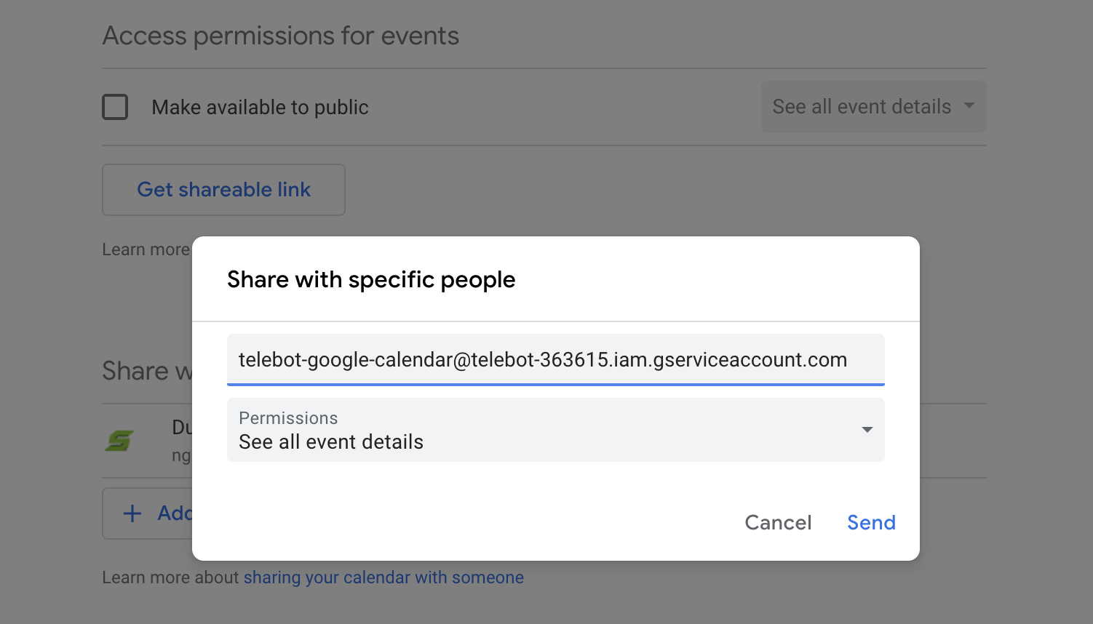Image resolution: width=1093 pixels, height=624 pixels.
Task: Click Get shareable link
Action: coord(223,189)
